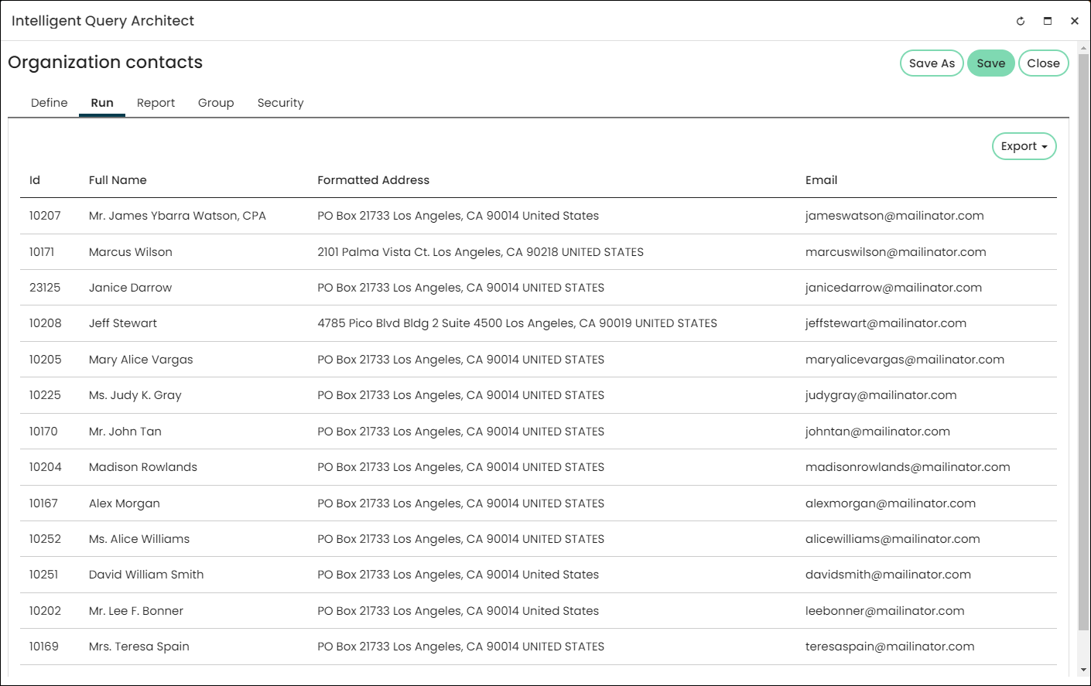Click the Email column header
Viewport: 1091px width, 686px height.
pyautogui.click(x=821, y=180)
